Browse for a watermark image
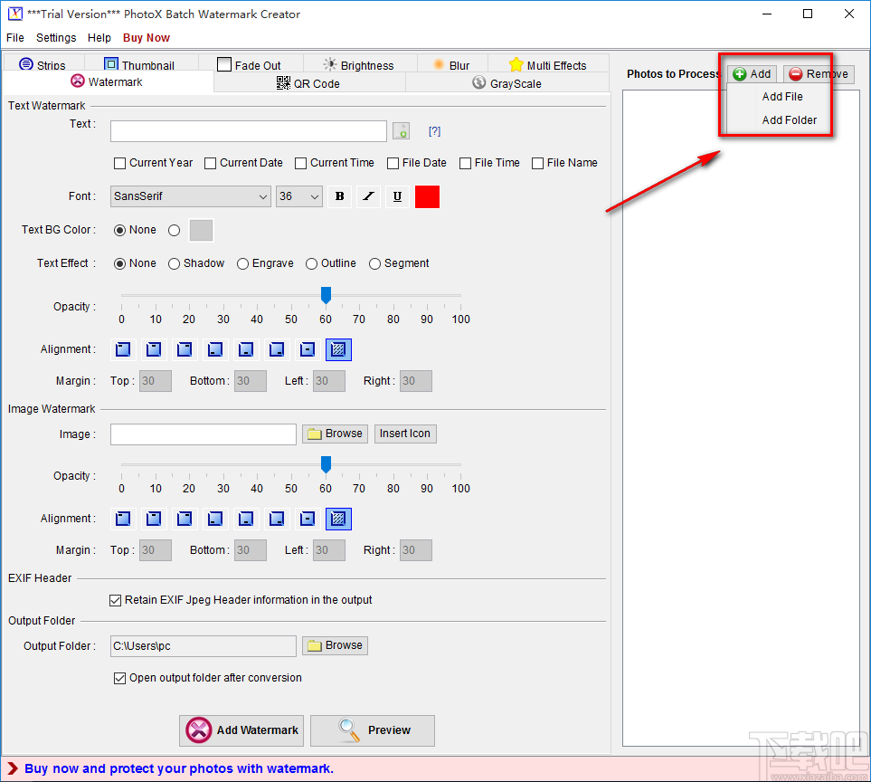This screenshot has width=871, height=782. [335, 434]
